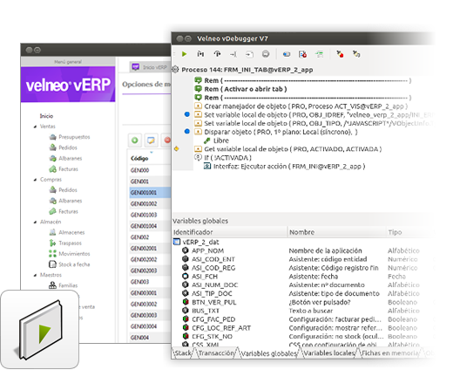Image resolution: width=460 pixels, height=370 pixels.
Task: Click the gear icon beside Proceso 144
Action: point(175,70)
